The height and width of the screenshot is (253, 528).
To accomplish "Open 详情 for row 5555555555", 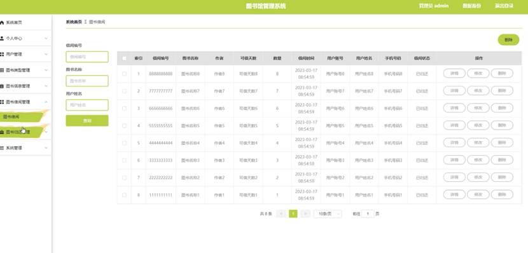I will 454,125.
